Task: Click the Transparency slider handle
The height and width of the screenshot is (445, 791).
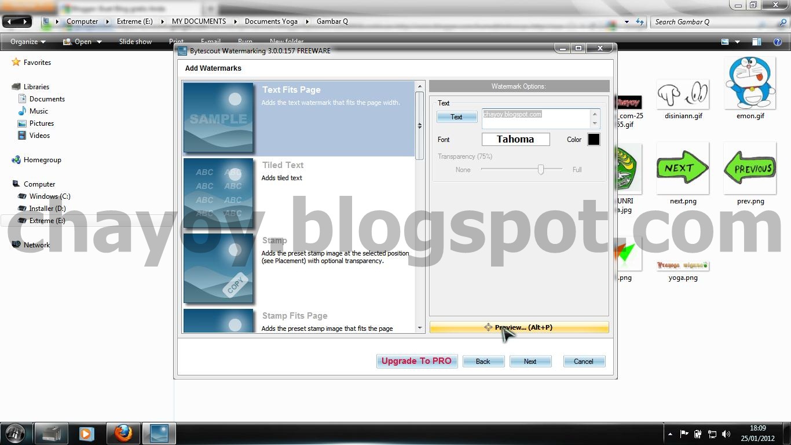Action: click(x=541, y=169)
